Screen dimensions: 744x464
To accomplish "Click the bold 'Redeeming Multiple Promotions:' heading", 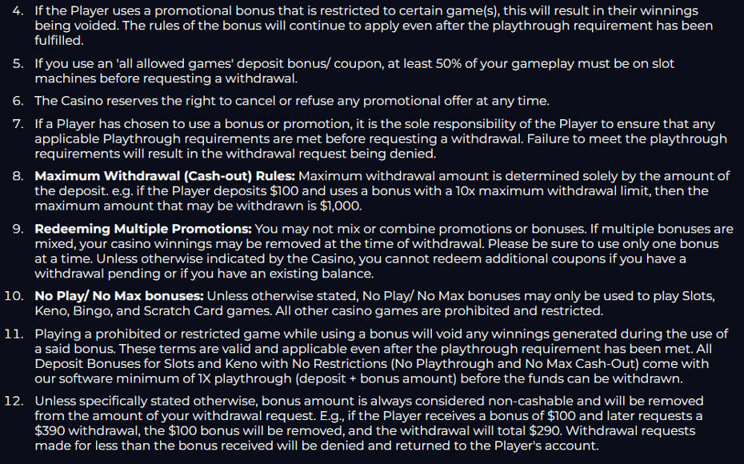I will pos(143,229).
